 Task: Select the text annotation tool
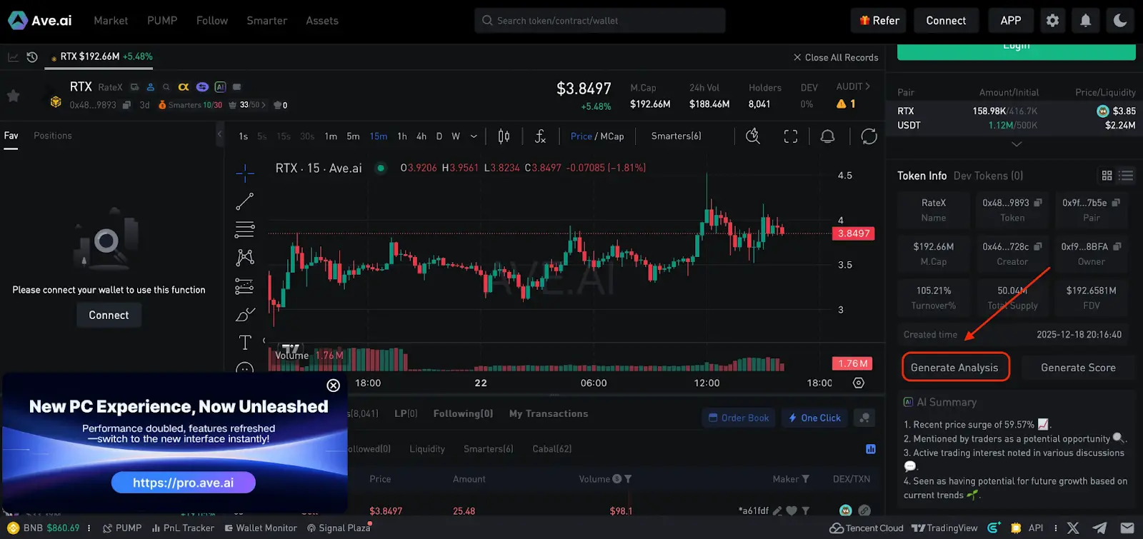244,343
